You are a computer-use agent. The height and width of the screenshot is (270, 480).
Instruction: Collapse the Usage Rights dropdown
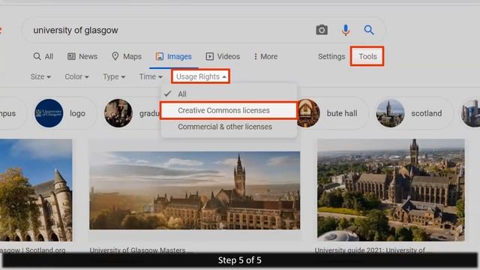(x=201, y=76)
